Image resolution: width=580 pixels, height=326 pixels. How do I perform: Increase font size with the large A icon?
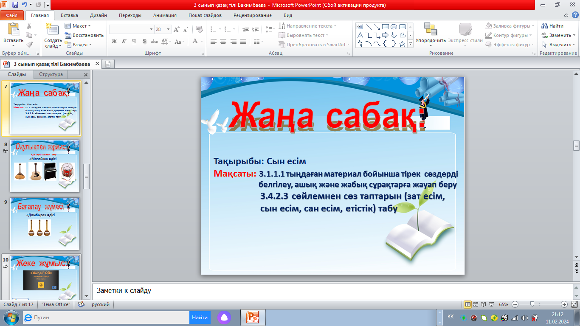(176, 29)
